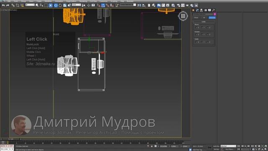Activate the Select and Manipulate tool

(88, 5)
